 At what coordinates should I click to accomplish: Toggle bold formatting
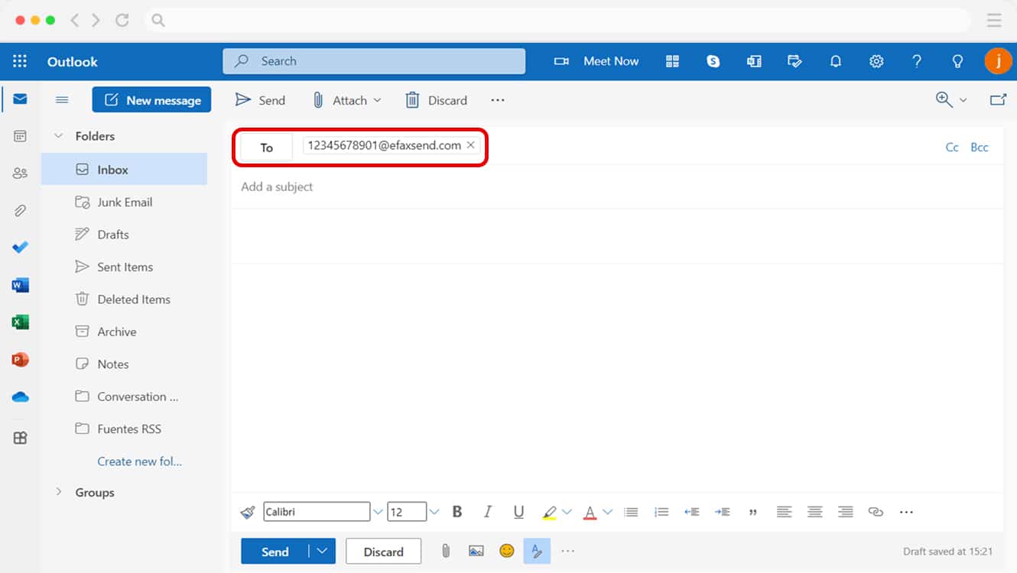point(457,511)
